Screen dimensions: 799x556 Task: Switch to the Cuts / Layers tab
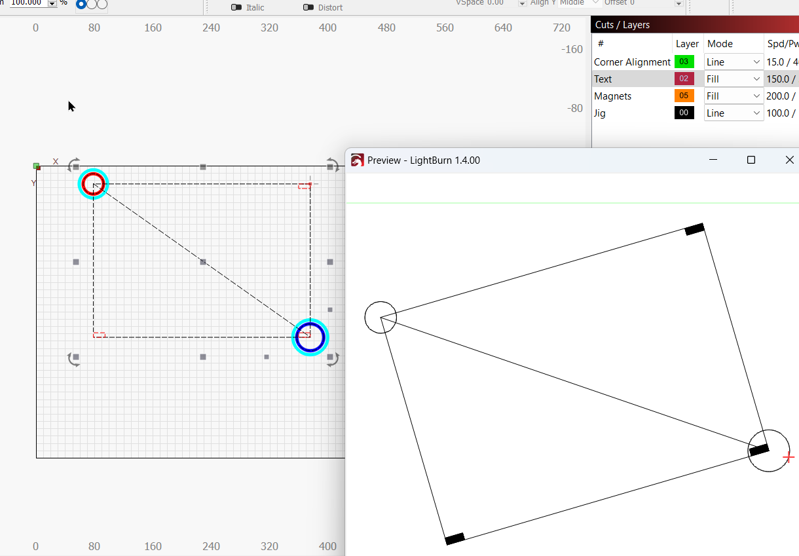click(624, 24)
